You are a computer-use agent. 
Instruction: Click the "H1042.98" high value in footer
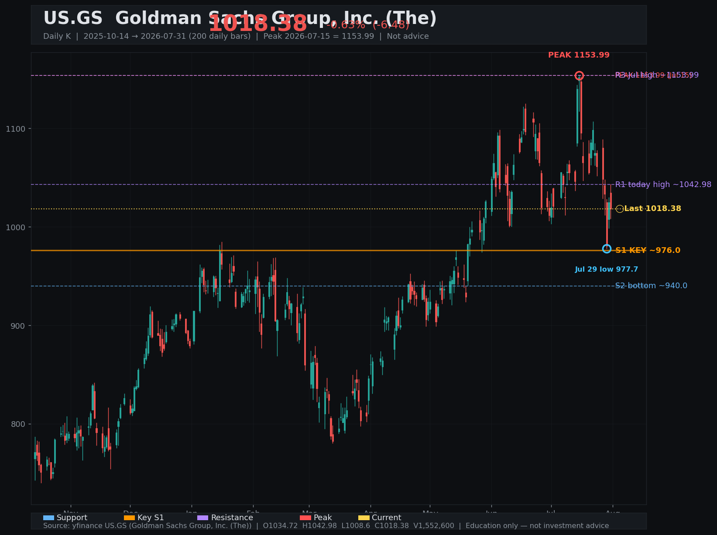point(319,526)
